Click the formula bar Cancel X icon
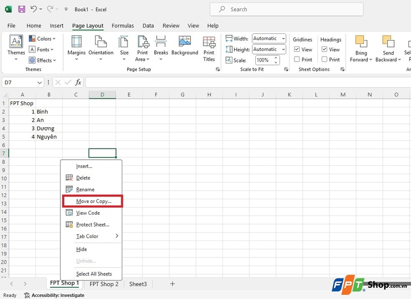Screen dimensions: 411x299 [x=58, y=83]
